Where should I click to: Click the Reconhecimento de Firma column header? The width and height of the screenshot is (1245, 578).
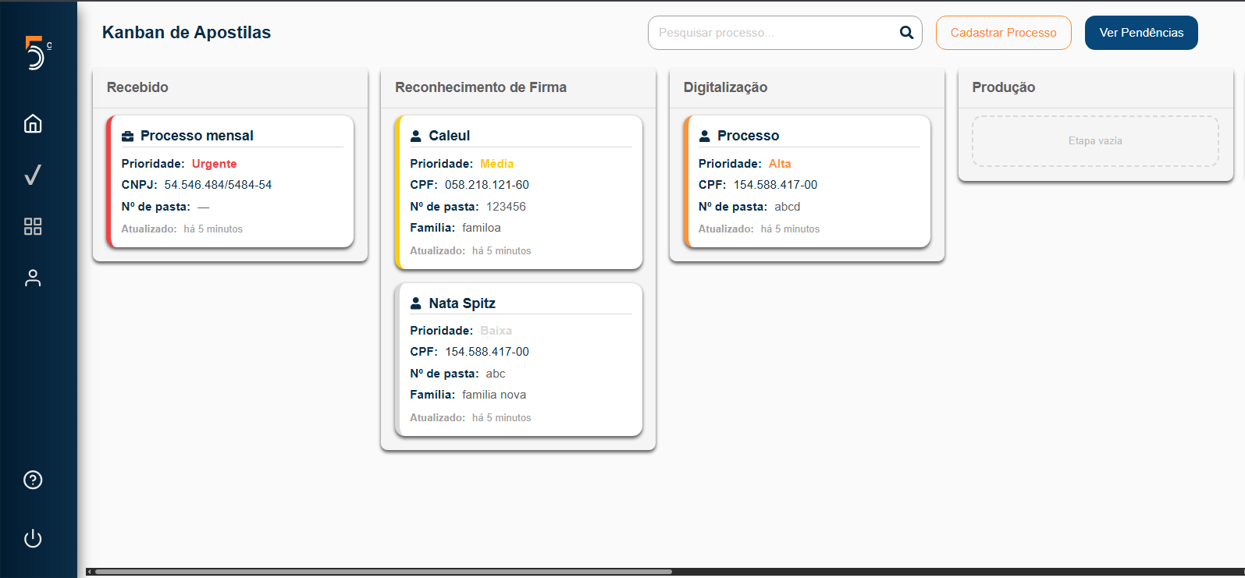point(481,87)
